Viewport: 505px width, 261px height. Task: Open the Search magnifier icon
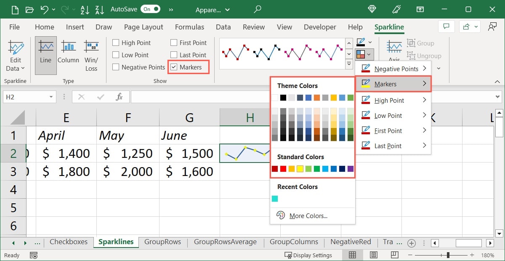point(258,9)
